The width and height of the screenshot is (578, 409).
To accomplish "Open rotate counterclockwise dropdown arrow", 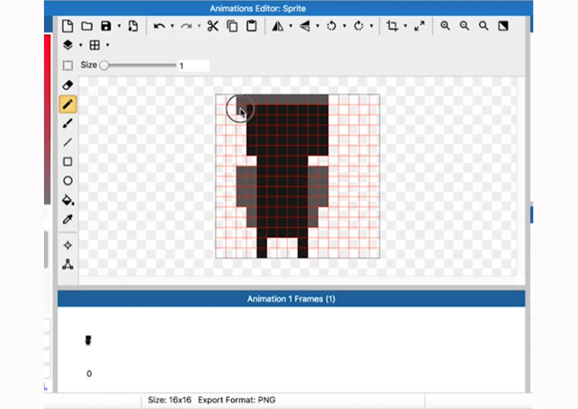I will 344,26.
